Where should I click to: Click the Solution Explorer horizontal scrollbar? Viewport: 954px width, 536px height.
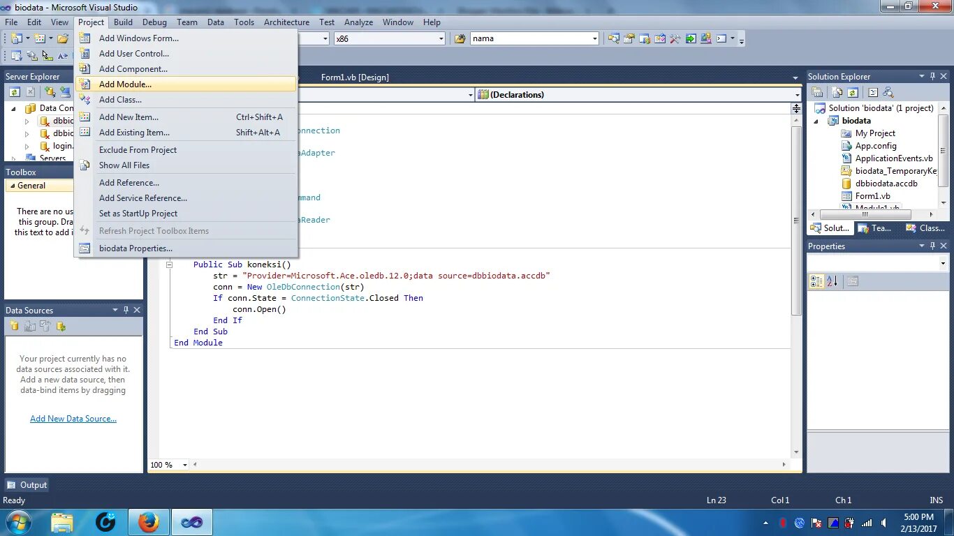tap(865, 214)
